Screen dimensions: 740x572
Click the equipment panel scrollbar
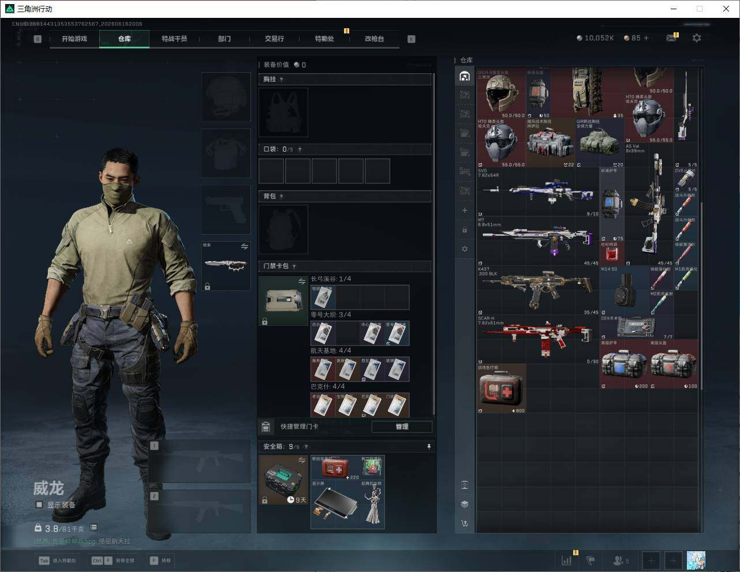pos(433,245)
